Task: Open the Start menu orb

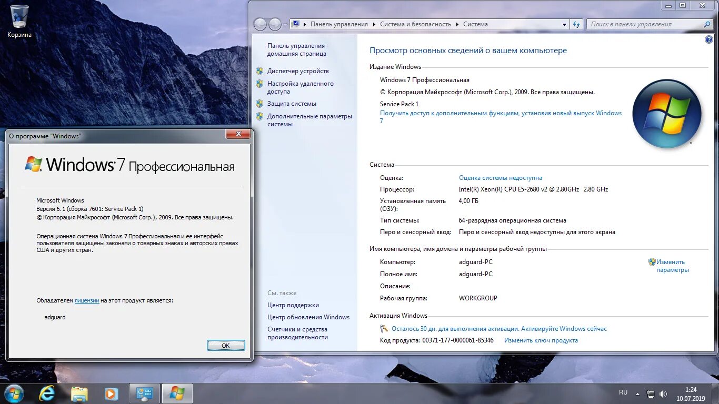Action: coord(13,393)
